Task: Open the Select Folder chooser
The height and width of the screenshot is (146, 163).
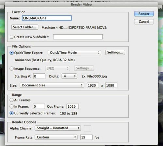Action: [x=25, y=27]
